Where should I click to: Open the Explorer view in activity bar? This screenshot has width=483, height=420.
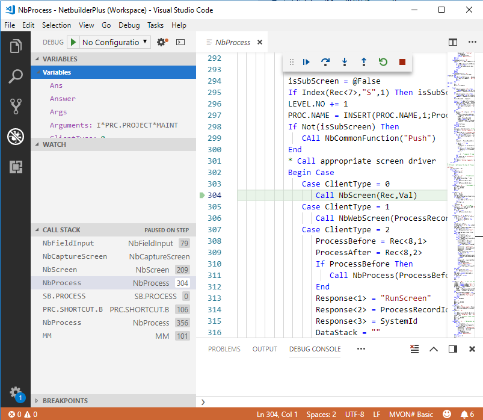tap(16, 46)
